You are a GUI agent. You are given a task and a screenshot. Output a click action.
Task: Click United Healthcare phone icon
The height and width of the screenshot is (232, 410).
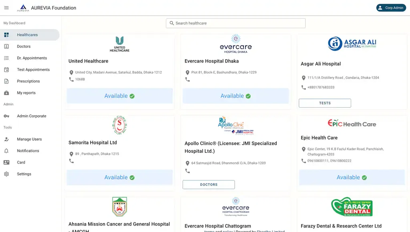[71, 79]
